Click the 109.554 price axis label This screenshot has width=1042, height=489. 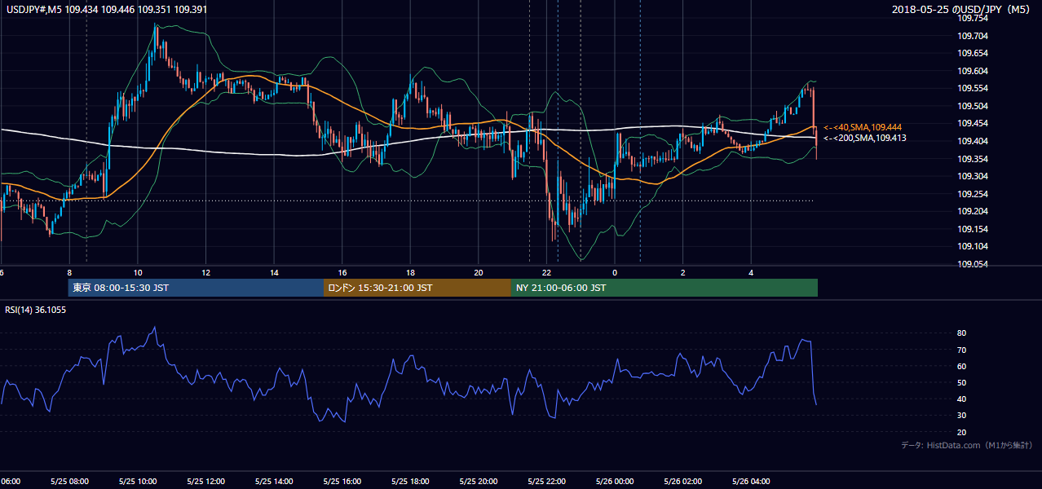point(973,88)
